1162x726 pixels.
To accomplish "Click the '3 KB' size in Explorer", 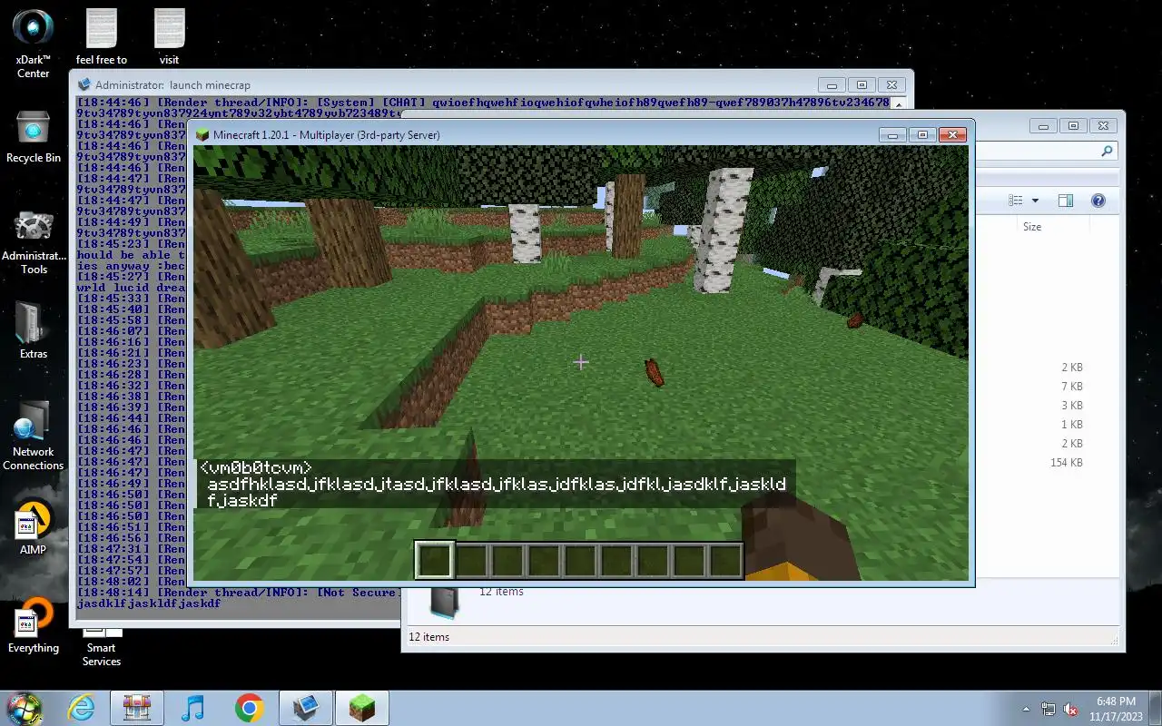I will pos(1072,406).
